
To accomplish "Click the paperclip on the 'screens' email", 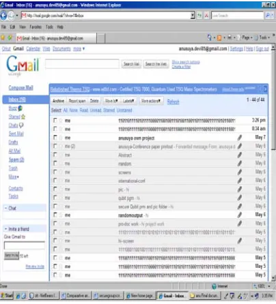I will point(240,172).
